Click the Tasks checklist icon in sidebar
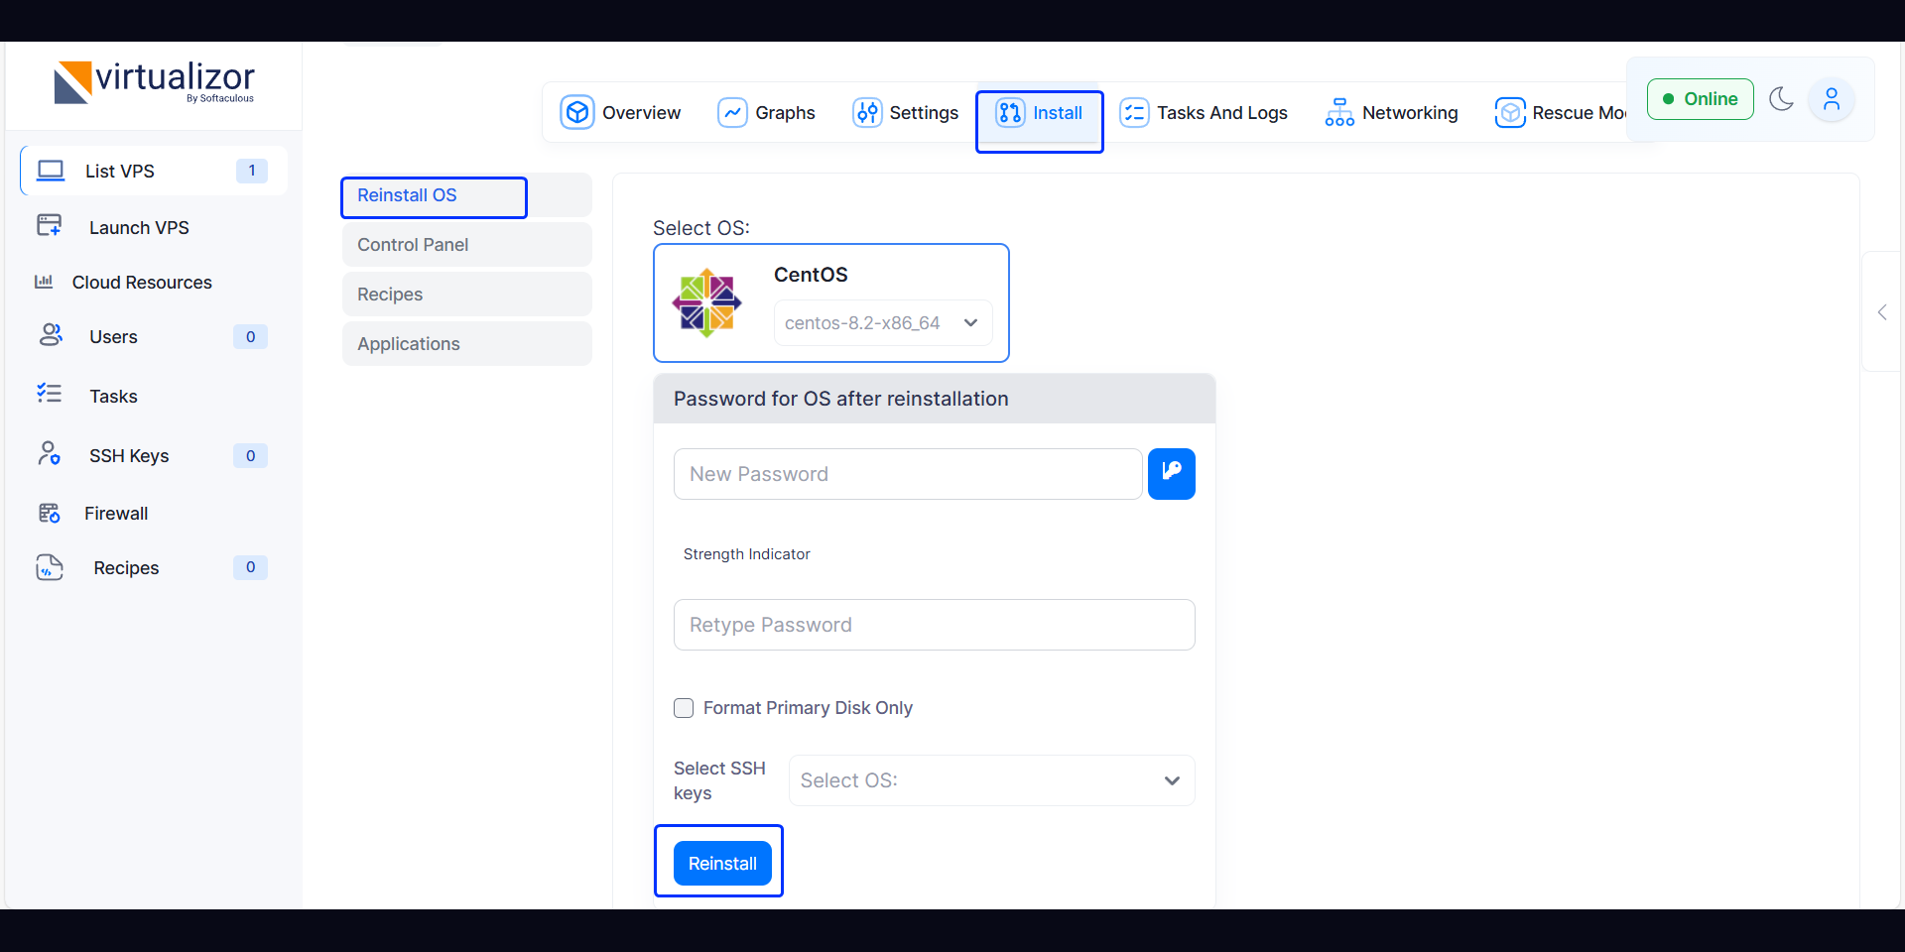Screen dimensions: 1905x952 coord(49,394)
